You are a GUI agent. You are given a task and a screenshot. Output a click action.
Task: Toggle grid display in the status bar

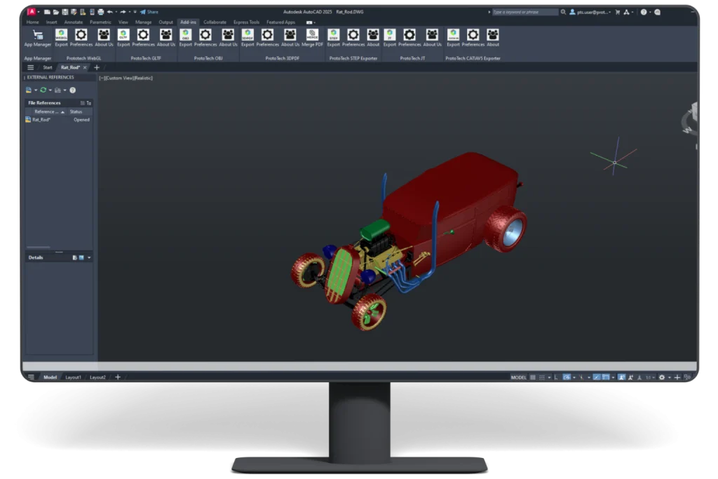click(x=533, y=377)
